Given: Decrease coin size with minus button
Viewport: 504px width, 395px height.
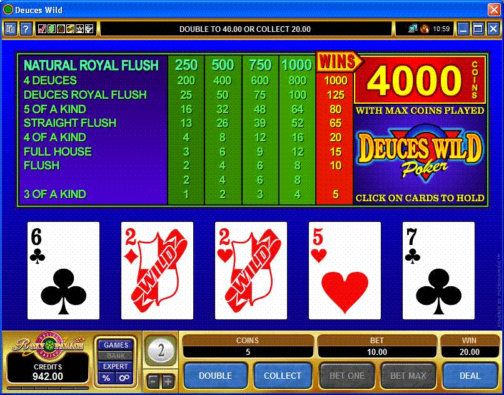Looking at the screenshot, I should 153,381.
